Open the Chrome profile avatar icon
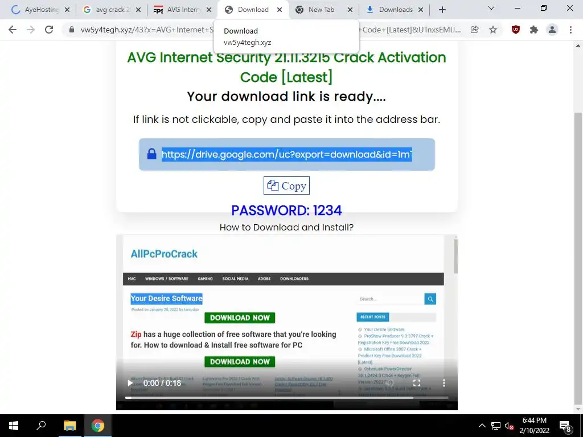 [552, 30]
